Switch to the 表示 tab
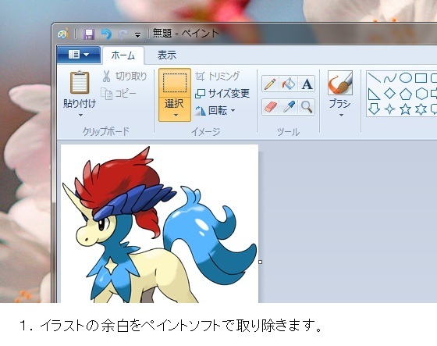 click(x=167, y=55)
